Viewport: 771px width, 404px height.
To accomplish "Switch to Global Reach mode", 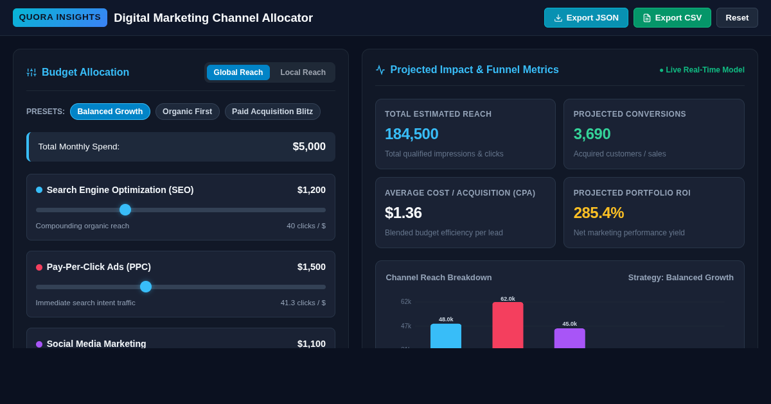I will [238, 72].
